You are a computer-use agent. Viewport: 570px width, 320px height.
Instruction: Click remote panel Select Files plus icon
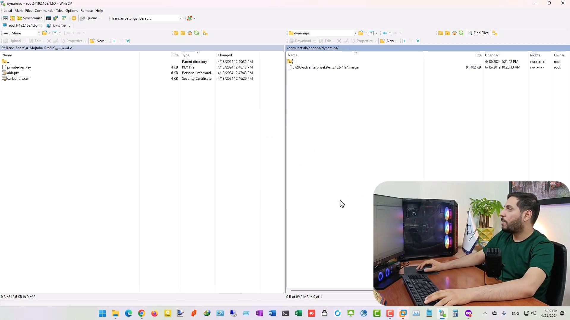pos(404,41)
